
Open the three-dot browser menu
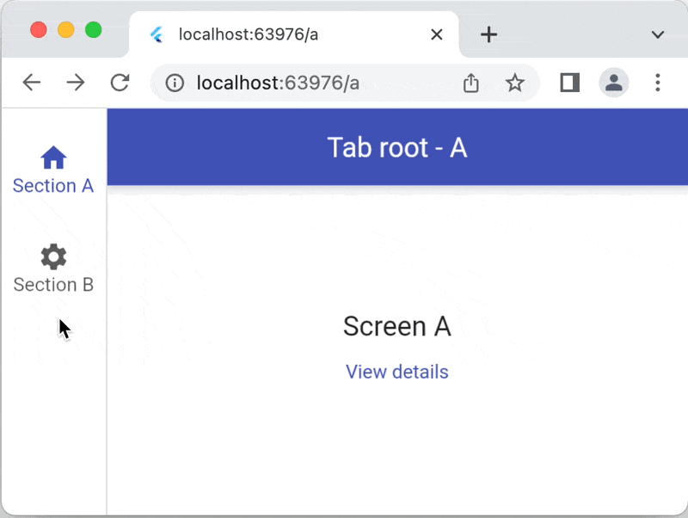[x=657, y=82]
